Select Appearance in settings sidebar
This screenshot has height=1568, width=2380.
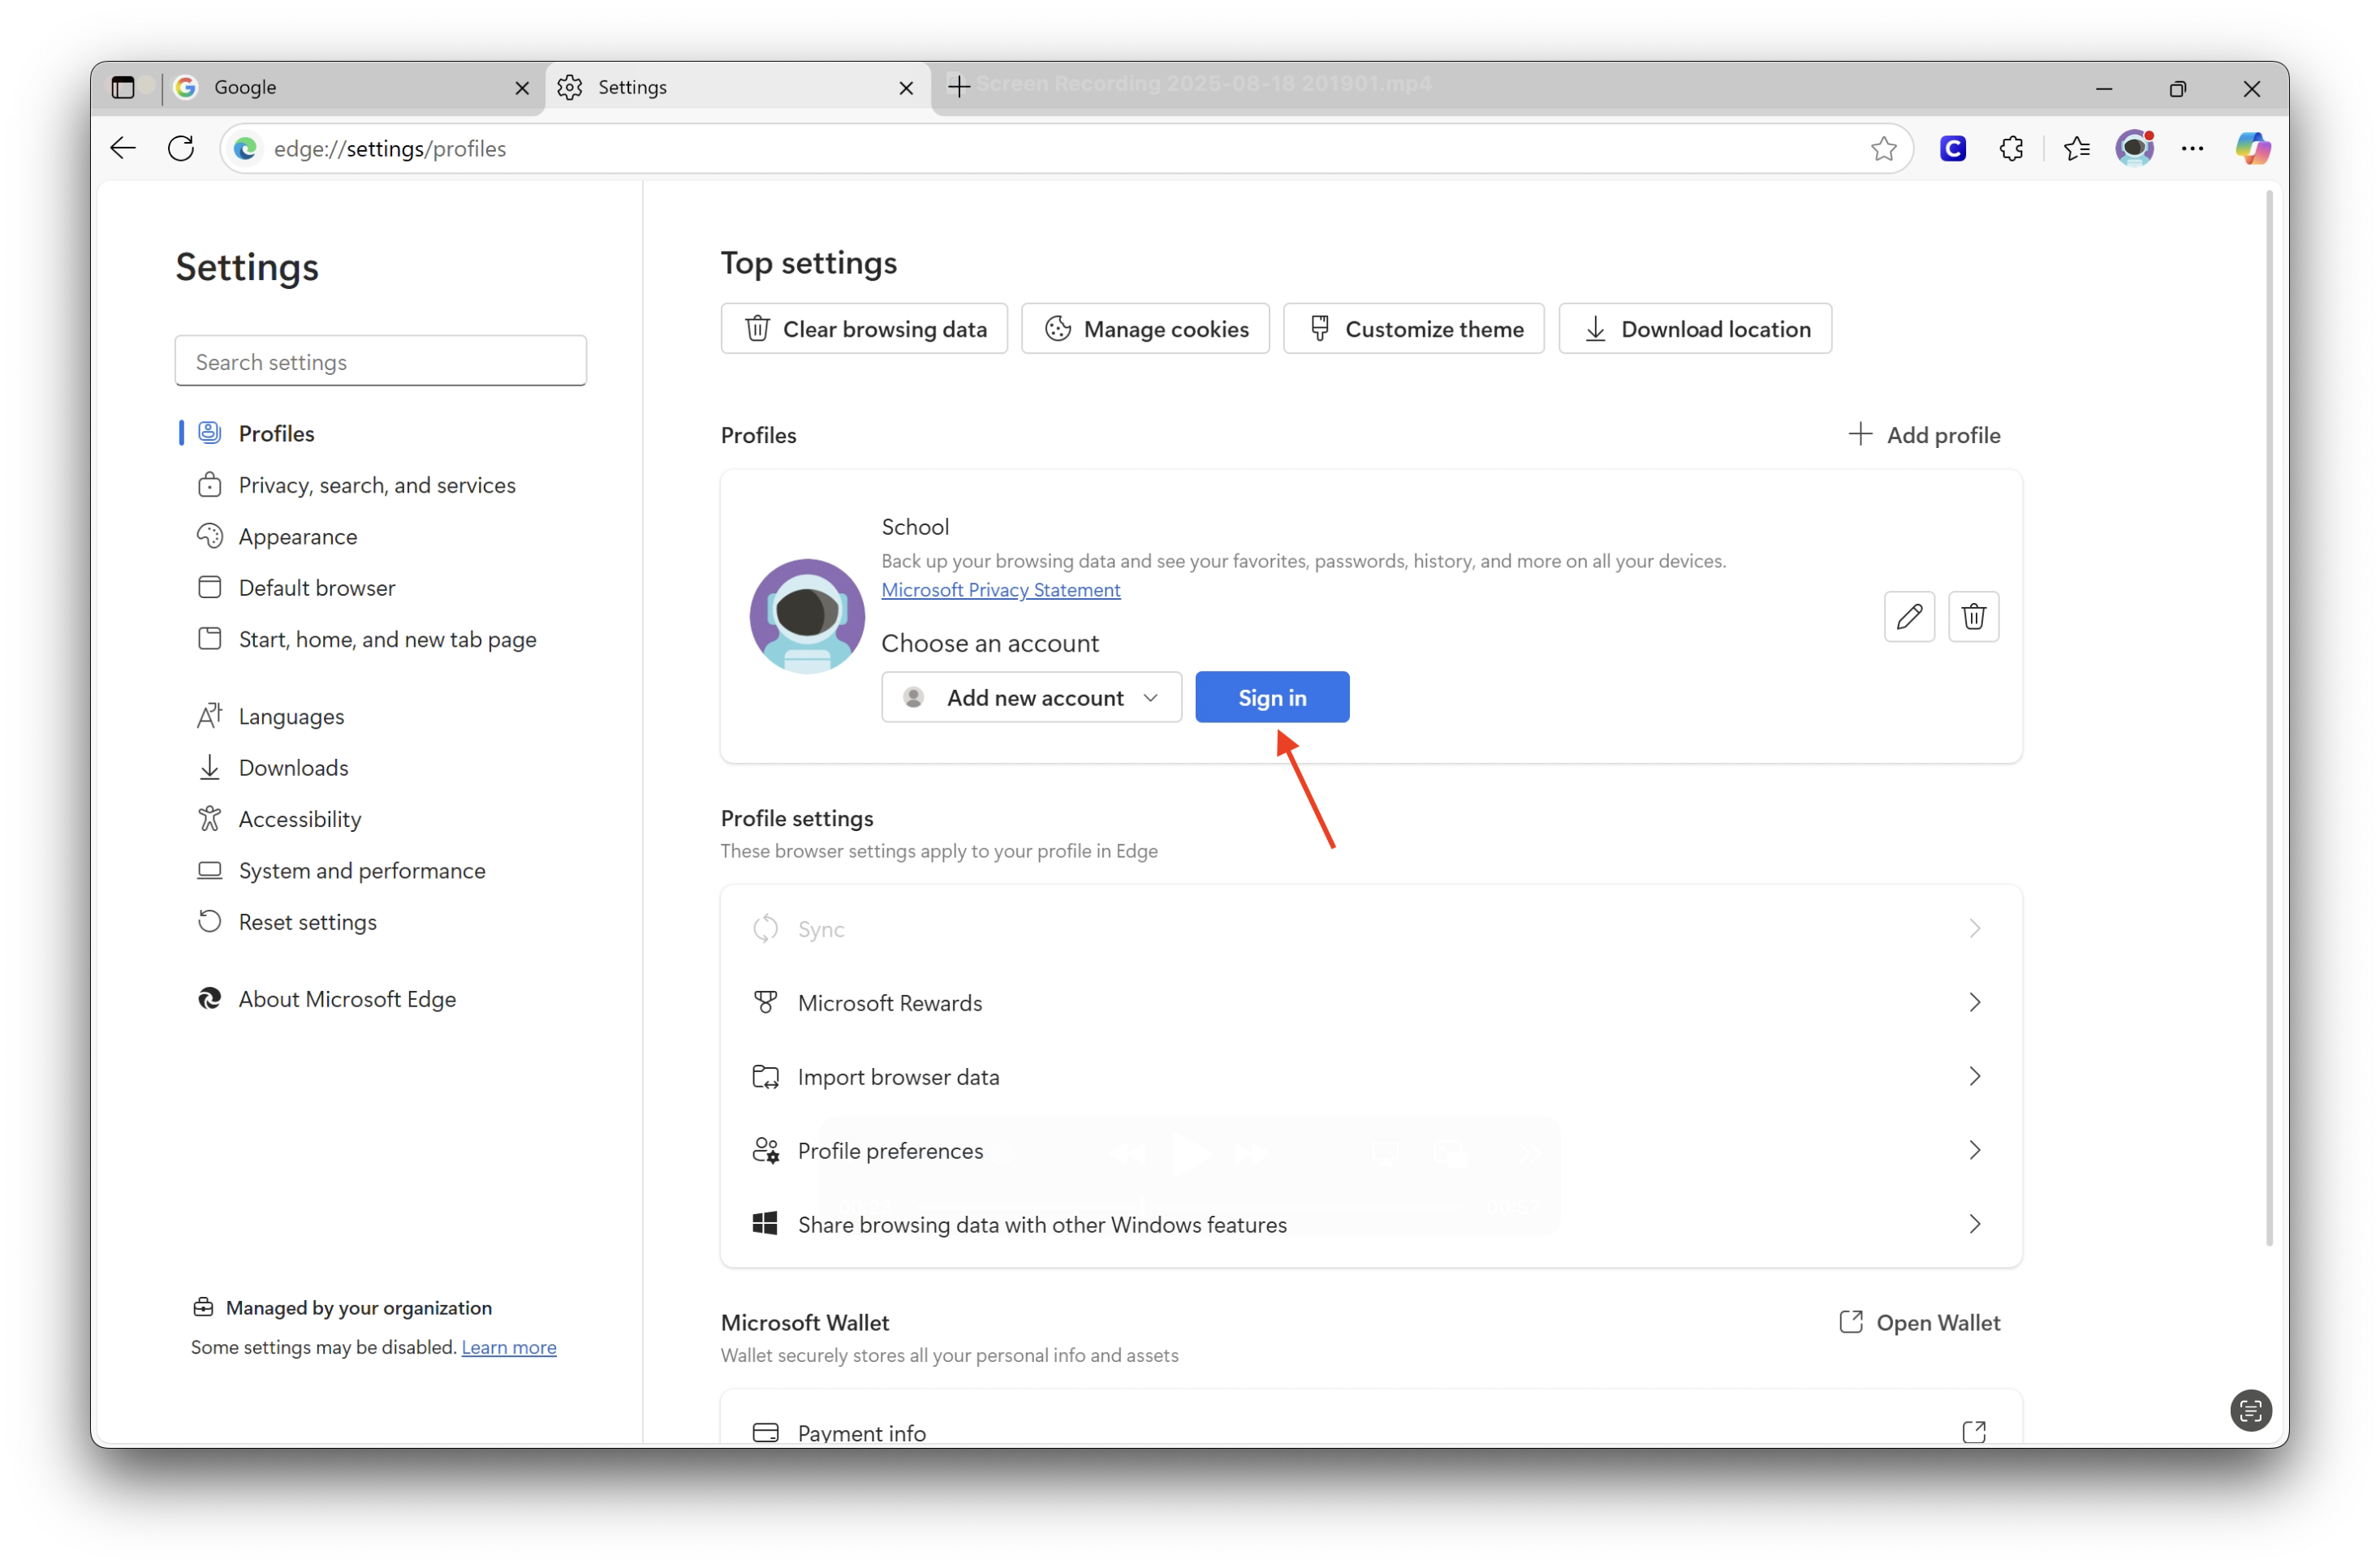point(297,536)
